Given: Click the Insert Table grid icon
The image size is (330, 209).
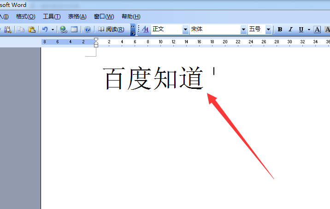Looking at the screenshot, I should tap(74, 29).
